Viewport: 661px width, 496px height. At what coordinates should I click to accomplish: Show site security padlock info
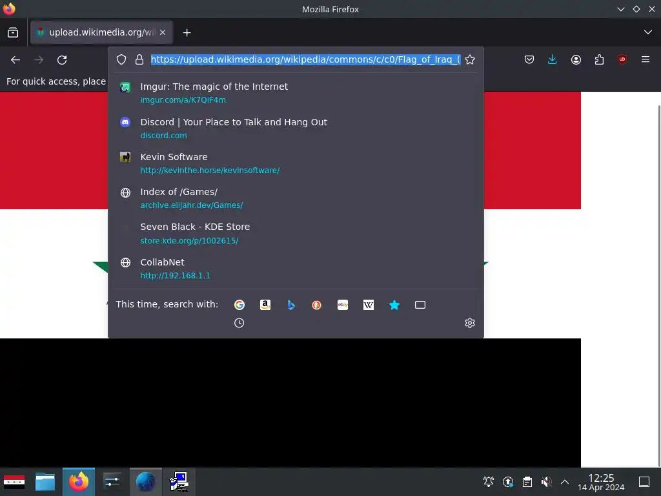pos(139,59)
